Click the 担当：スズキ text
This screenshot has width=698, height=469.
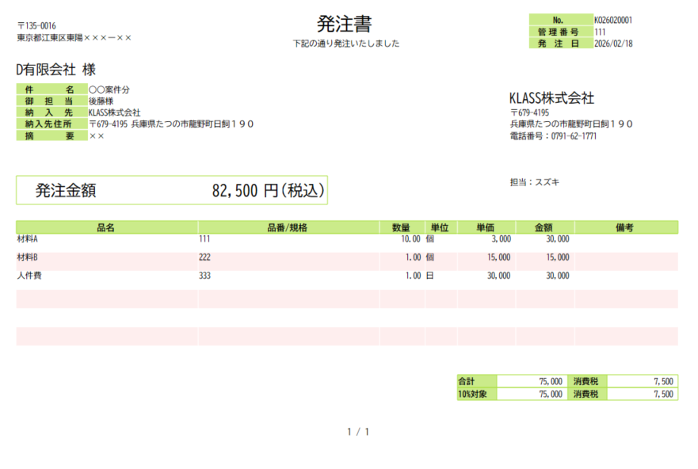pos(534,181)
